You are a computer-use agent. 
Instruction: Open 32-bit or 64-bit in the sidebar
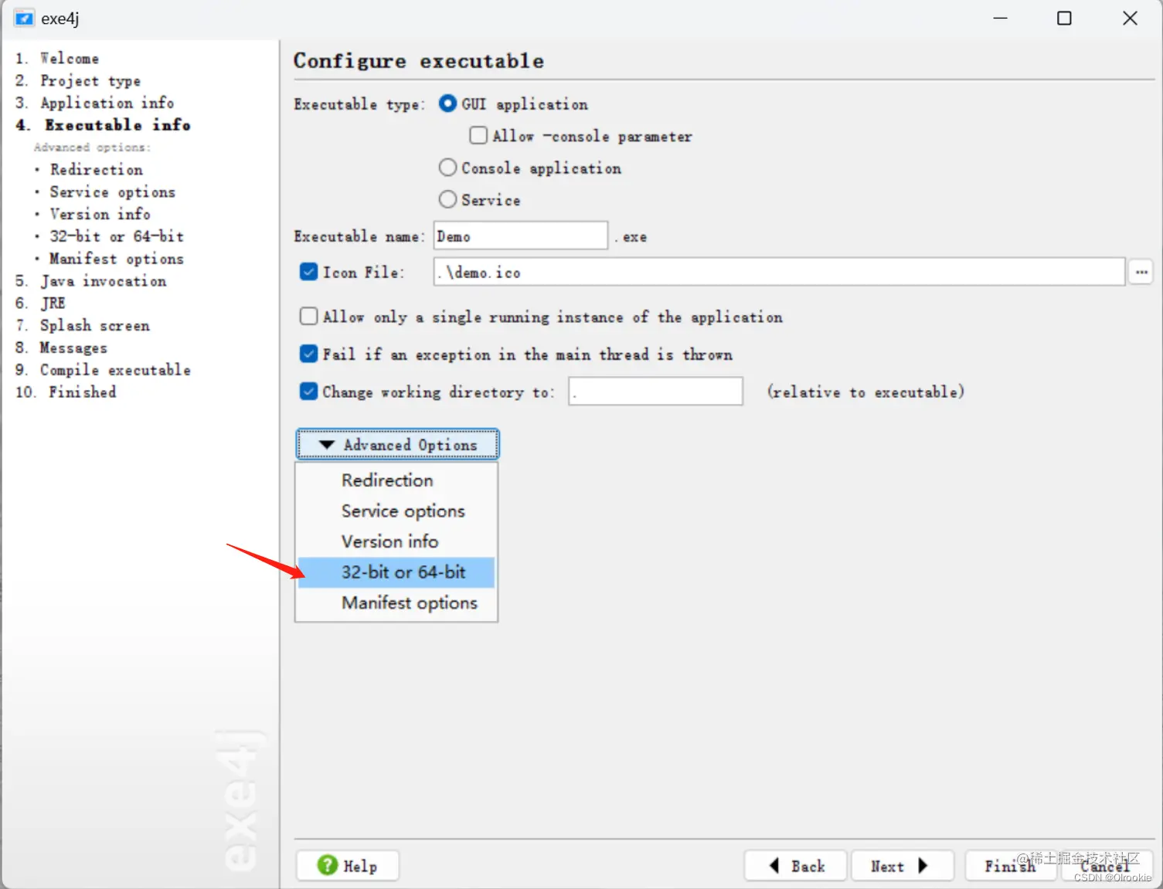(117, 236)
